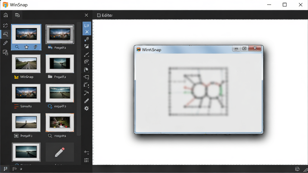The width and height of the screenshot is (308, 173).
Task: Select the gray-framed city skyline thumbnail
Action: 60,34
